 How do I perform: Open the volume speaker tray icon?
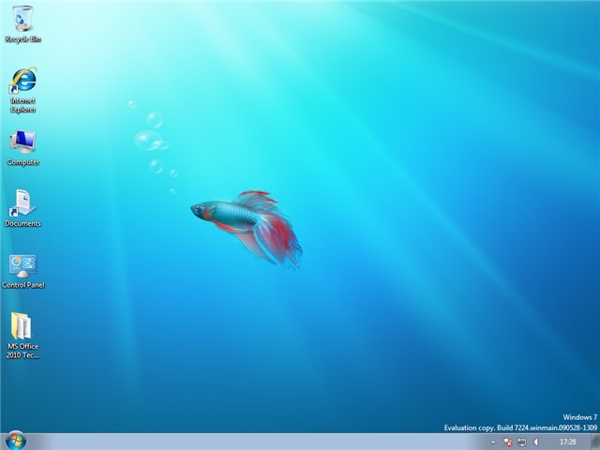click(536, 442)
